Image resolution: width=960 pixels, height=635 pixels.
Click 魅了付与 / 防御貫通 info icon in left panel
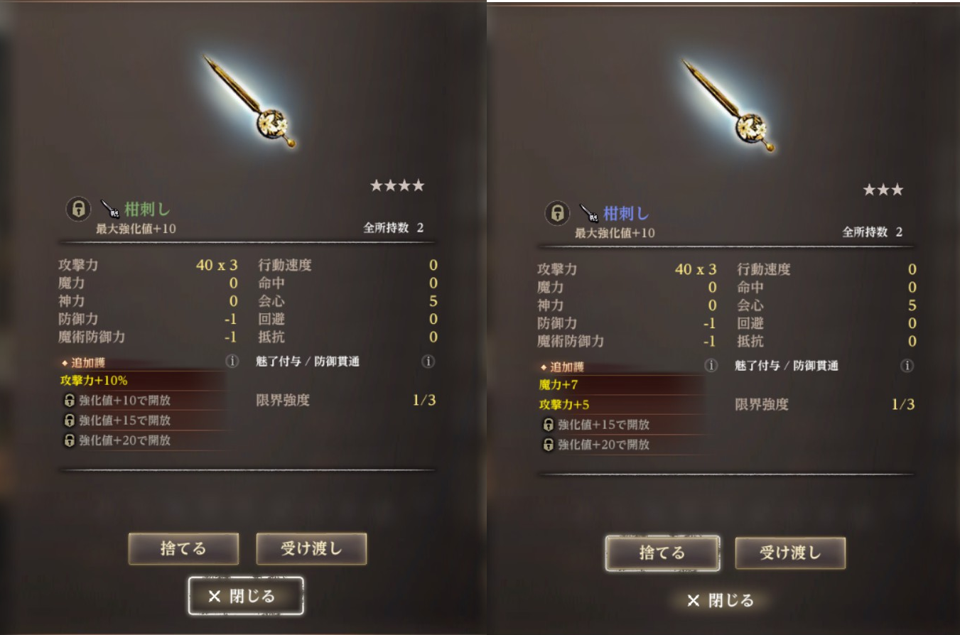click(428, 361)
